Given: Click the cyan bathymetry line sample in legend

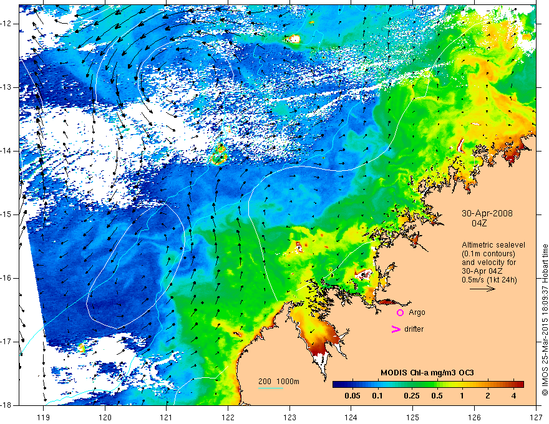Looking at the screenshot, I should coord(271,388).
